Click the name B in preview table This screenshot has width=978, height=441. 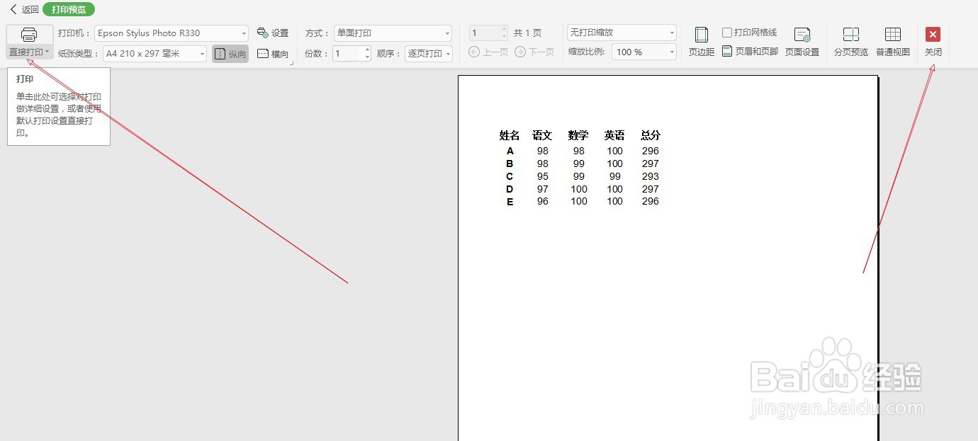click(x=510, y=164)
